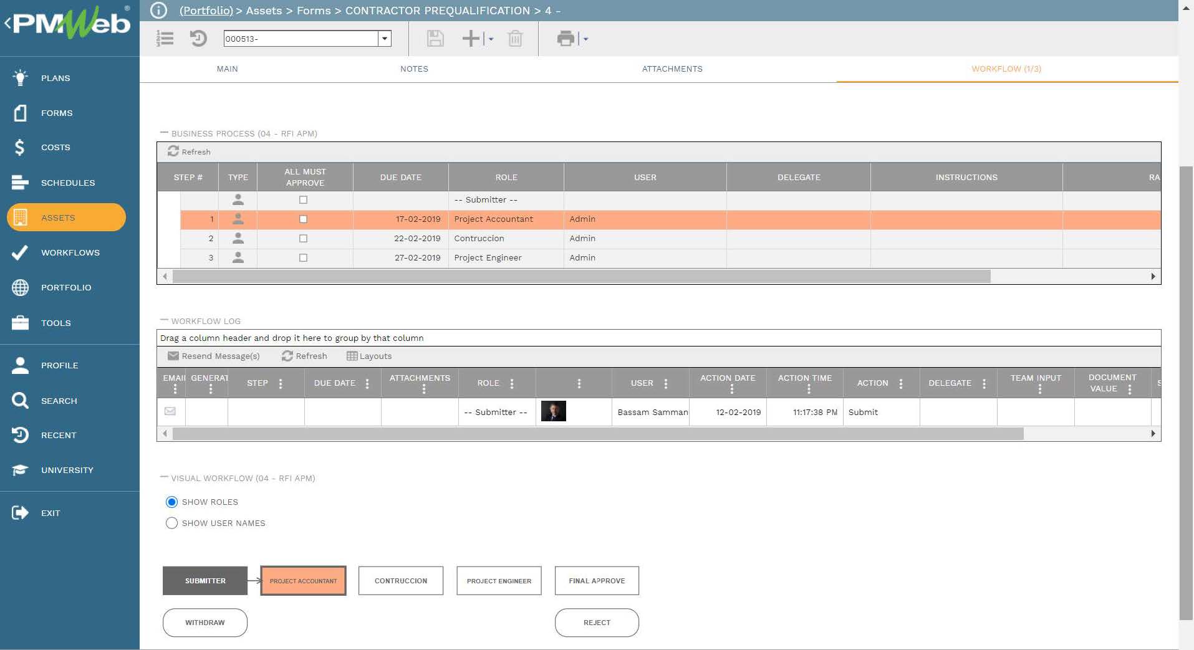Check All Must Approve for step 1
Image resolution: width=1194 pixels, height=650 pixels.
pyautogui.click(x=303, y=219)
